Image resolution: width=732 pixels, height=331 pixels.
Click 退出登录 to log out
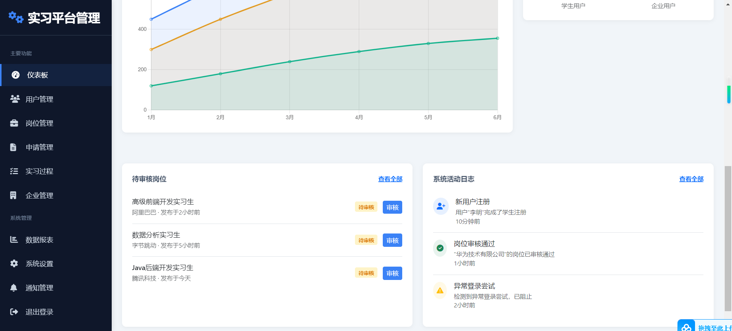tap(56, 312)
